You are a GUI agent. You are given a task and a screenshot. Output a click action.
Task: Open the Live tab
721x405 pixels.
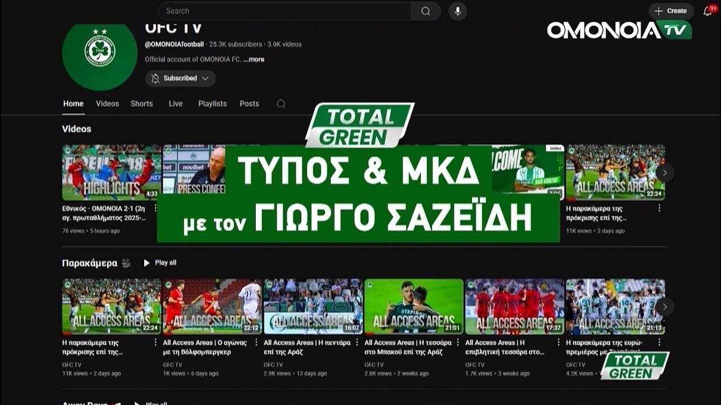176,103
